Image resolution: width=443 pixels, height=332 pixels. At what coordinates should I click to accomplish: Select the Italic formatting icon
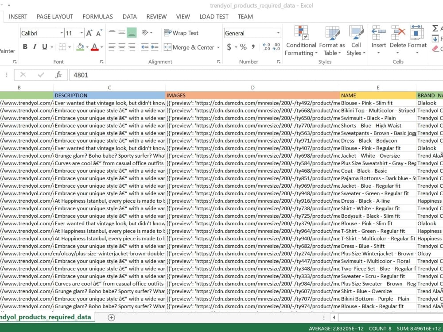[34, 46]
